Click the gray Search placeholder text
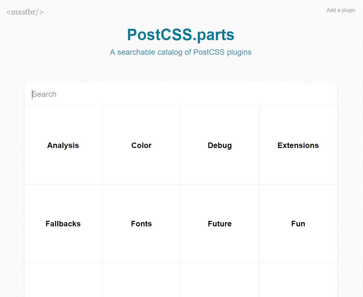363x297 pixels. [x=45, y=94]
